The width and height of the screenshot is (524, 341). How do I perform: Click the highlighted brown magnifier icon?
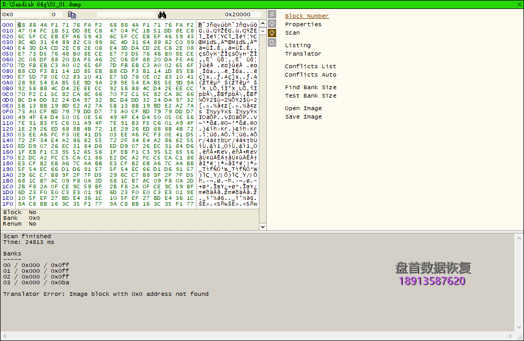coord(272,33)
